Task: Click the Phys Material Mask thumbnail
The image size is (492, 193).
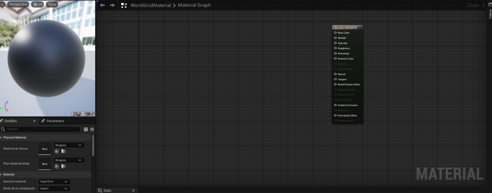Action: pos(45,164)
